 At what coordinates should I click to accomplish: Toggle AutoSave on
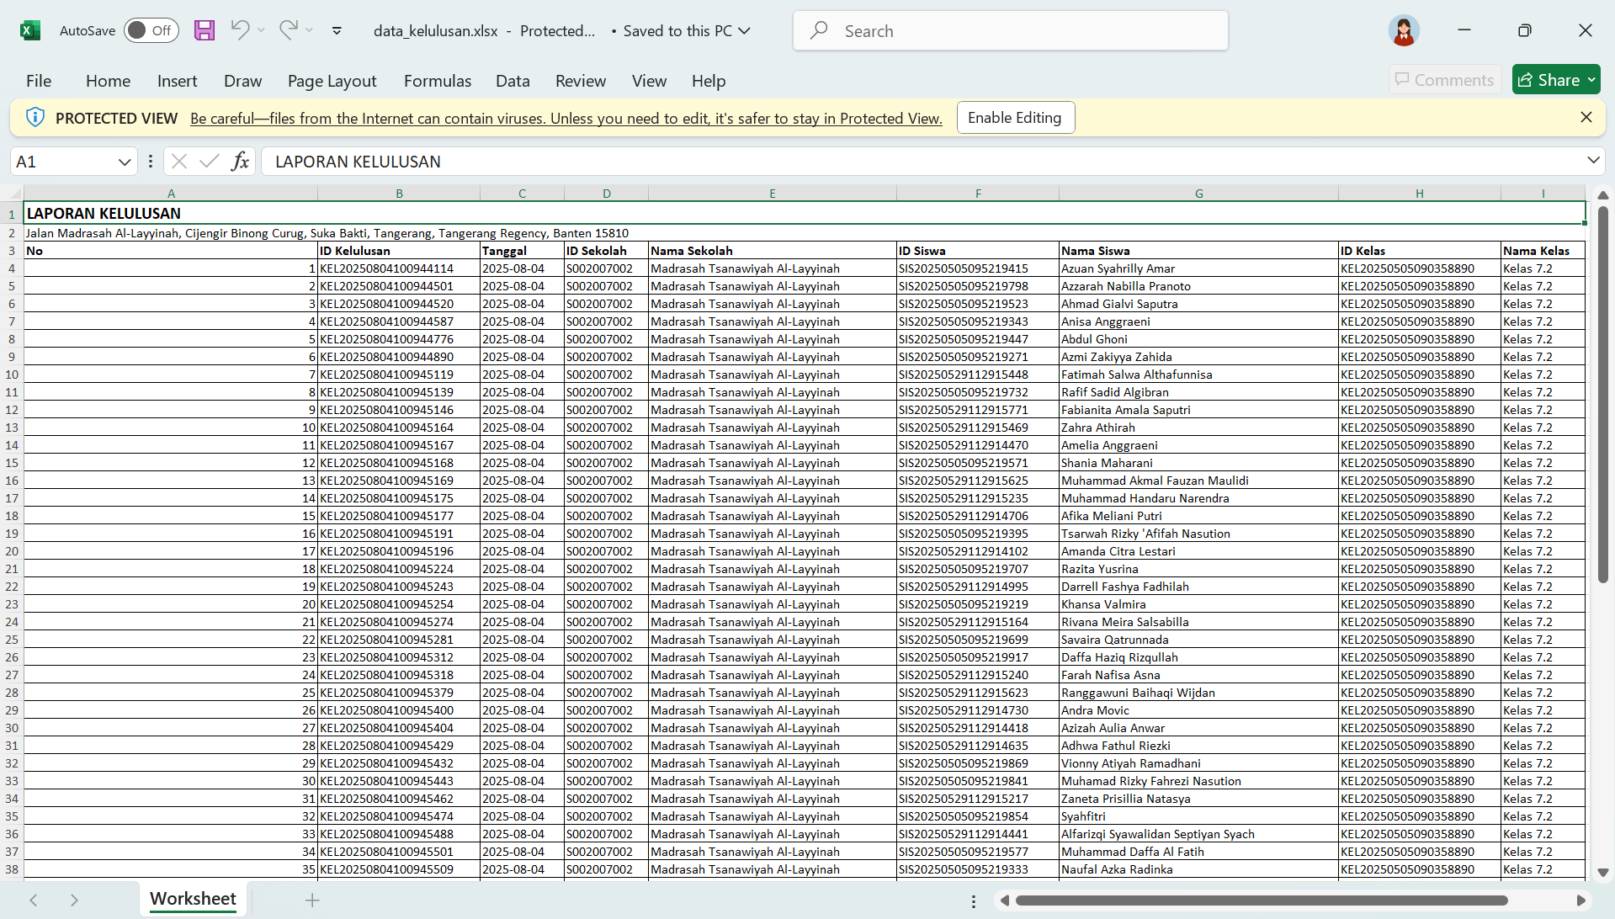point(151,30)
